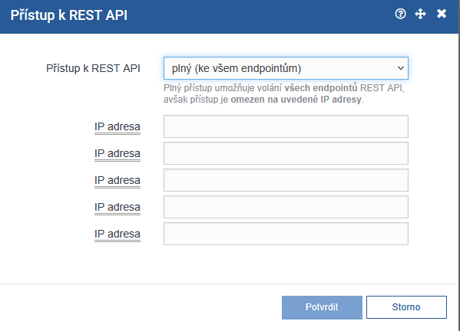Cancel with the Storno button

coord(406,307)
